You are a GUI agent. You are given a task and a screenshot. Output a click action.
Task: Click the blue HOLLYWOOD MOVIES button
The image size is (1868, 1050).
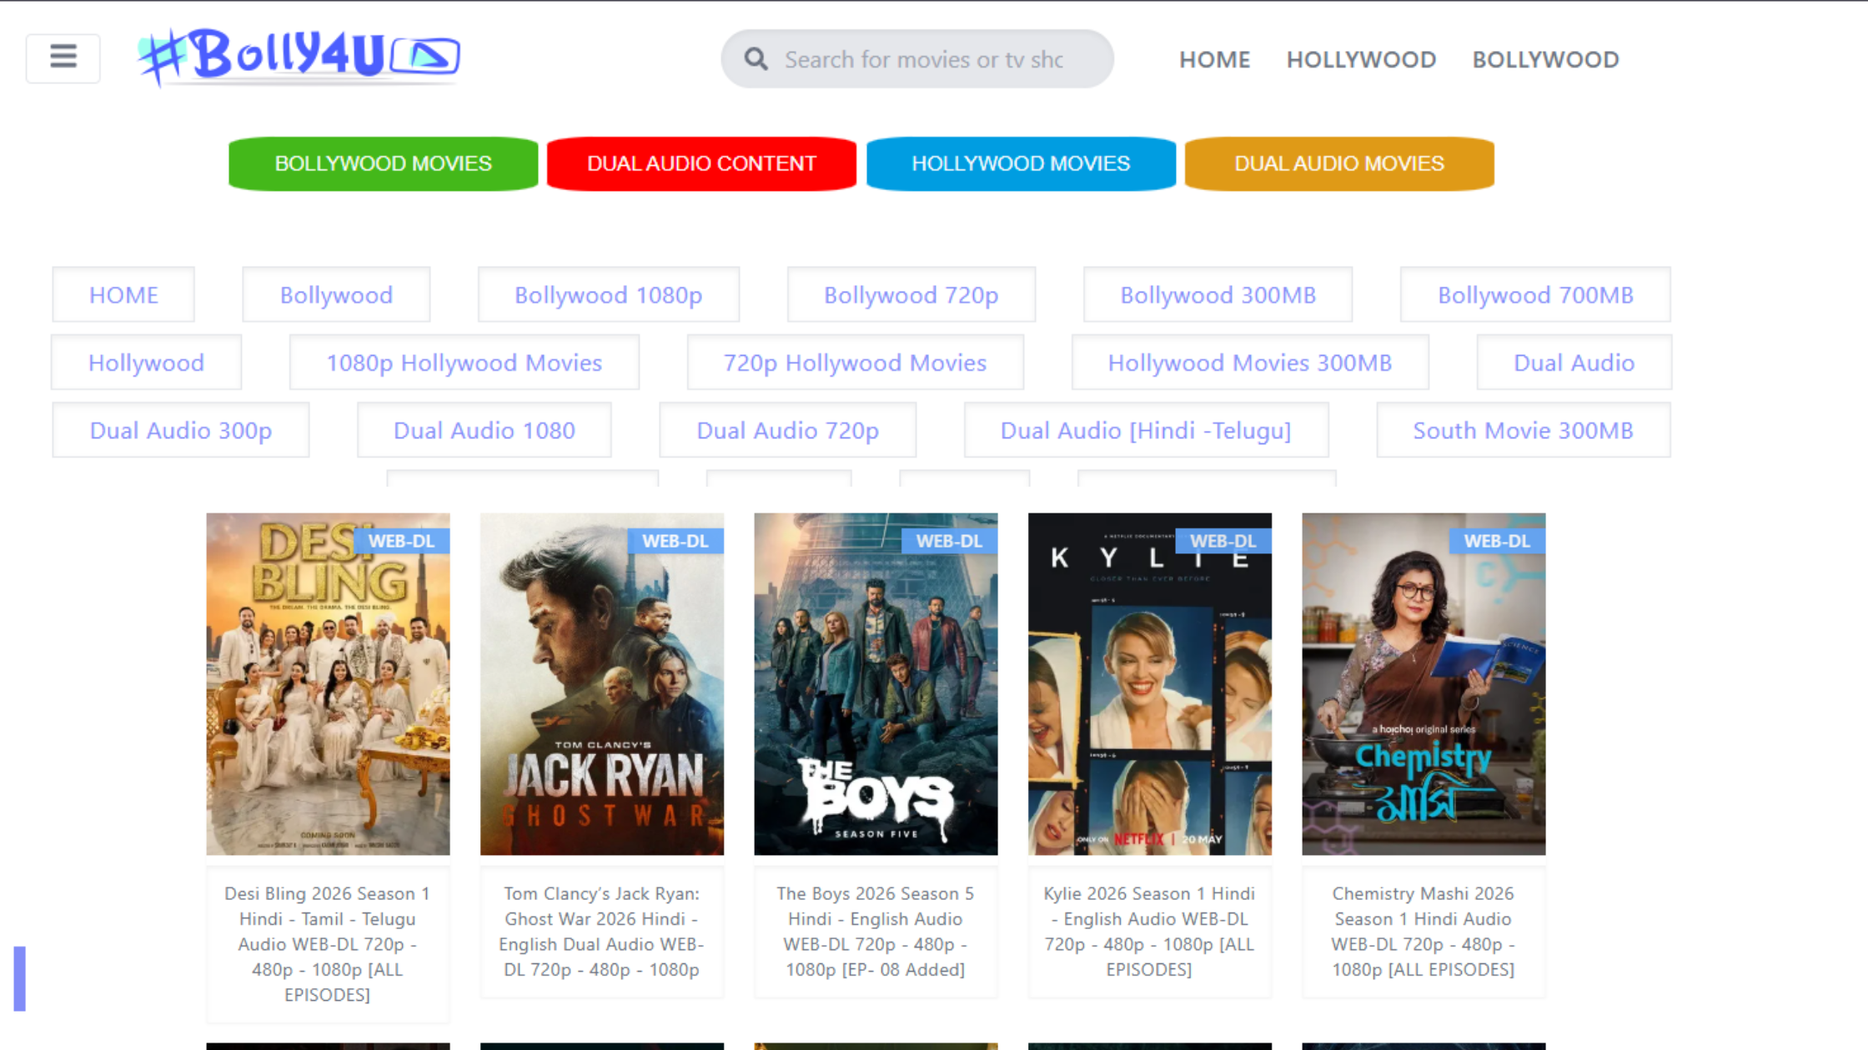[x=1021, y=163]
